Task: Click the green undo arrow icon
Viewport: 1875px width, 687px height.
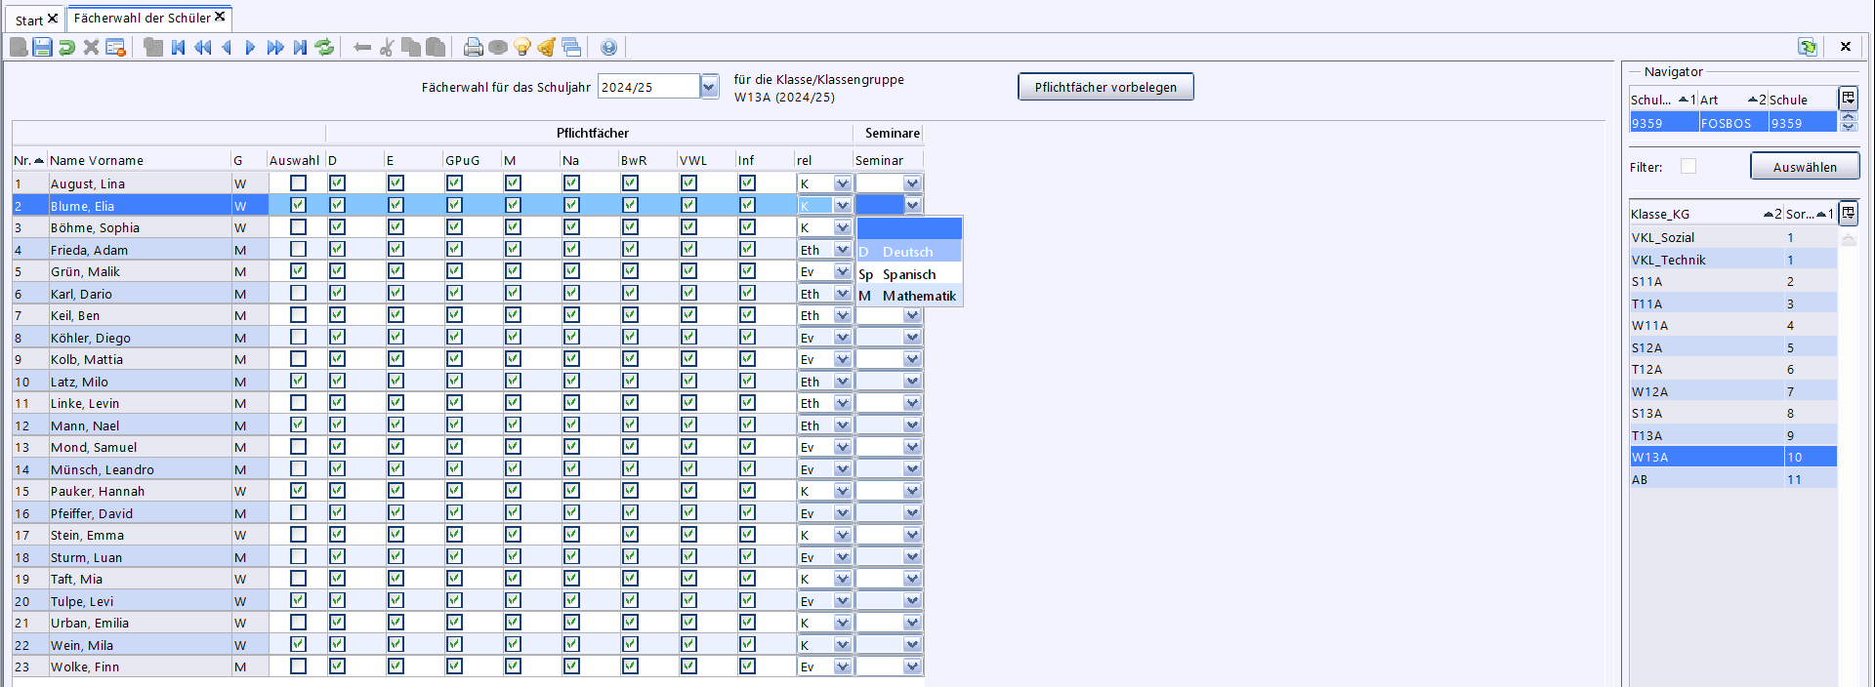Action: click(x=66, y=47)
